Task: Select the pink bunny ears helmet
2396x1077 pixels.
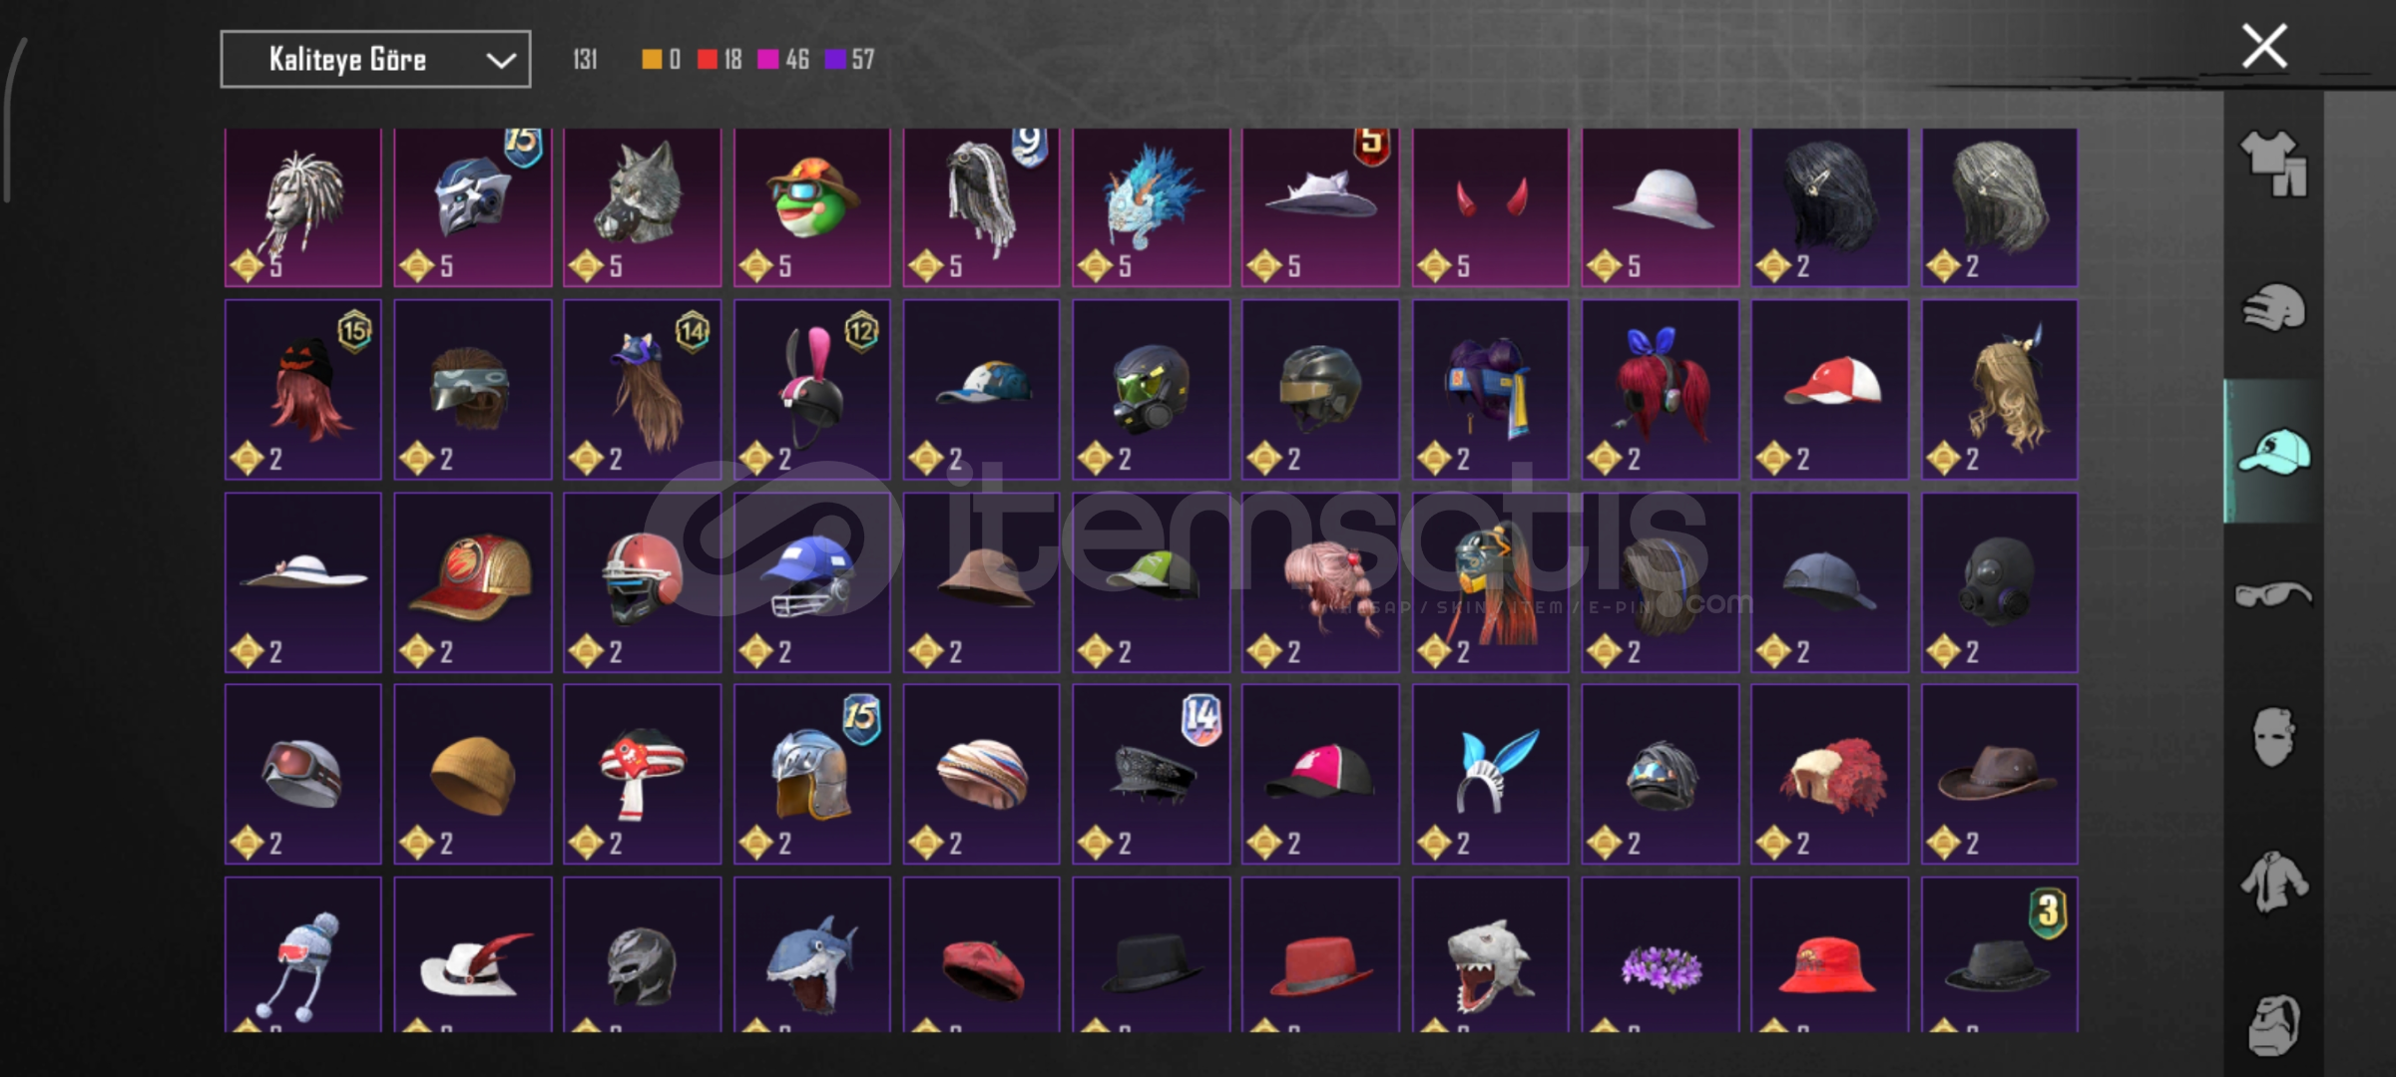Action: 812,390
